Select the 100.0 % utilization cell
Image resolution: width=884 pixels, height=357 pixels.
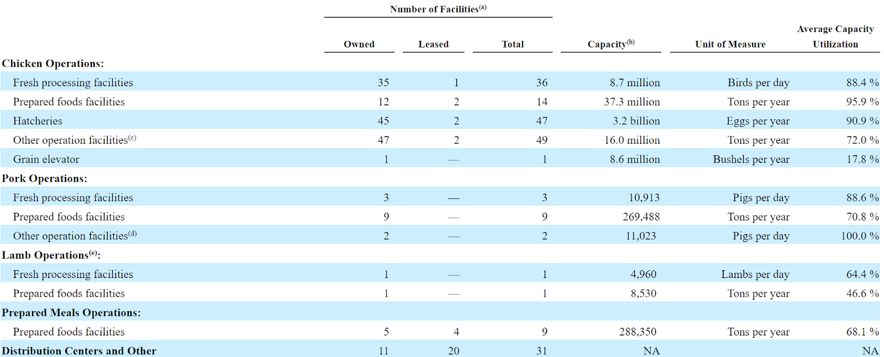point(860,236)
